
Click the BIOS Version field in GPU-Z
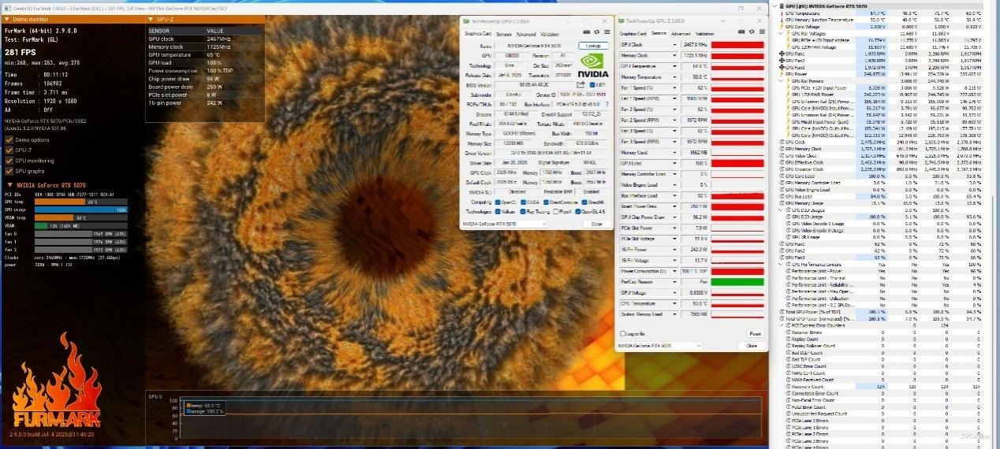click(533, 85)
